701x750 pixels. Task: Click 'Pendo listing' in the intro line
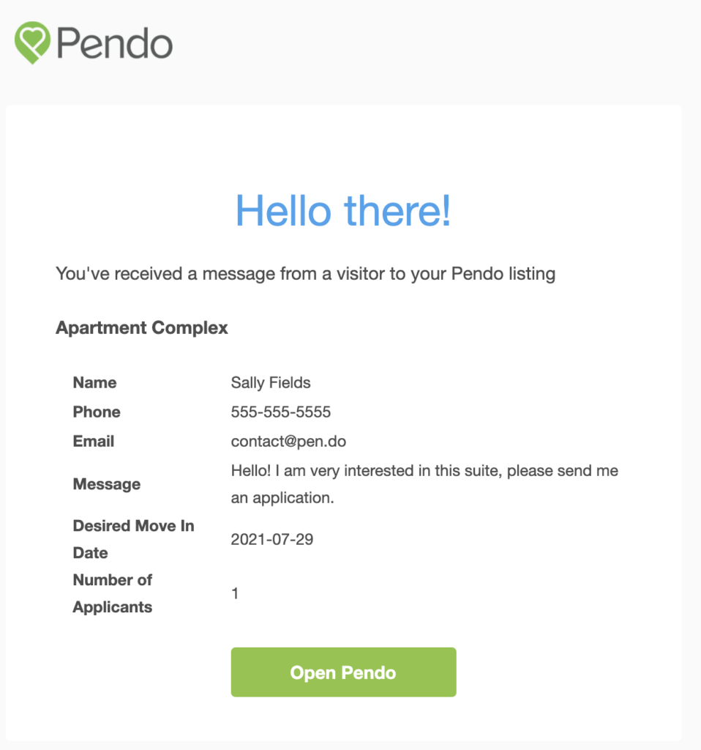pos(503,274)
